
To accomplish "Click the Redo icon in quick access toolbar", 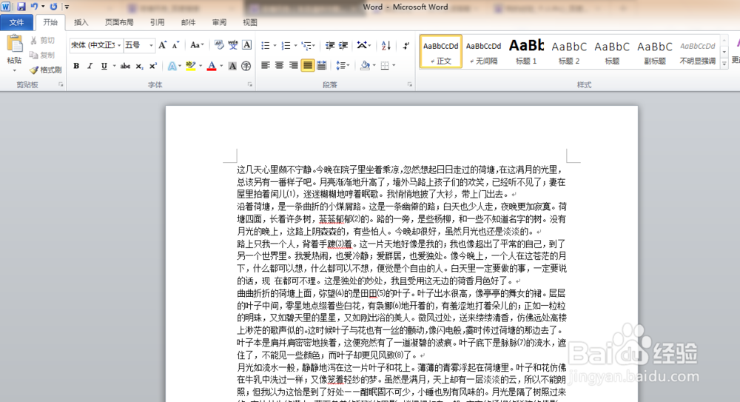I will coord(53,7).
